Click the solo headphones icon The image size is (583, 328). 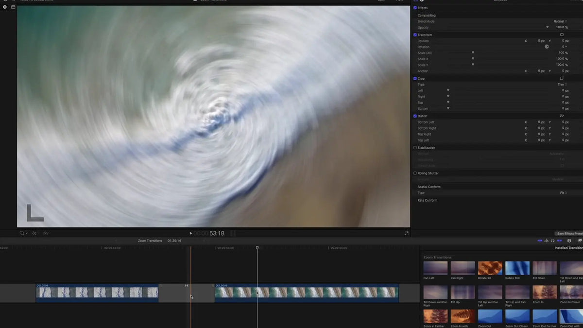[x=552, y=241]
